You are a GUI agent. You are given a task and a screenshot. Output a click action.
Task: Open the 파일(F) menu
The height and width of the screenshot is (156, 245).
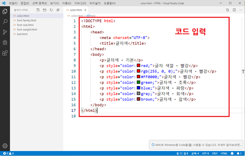point(13,3)
